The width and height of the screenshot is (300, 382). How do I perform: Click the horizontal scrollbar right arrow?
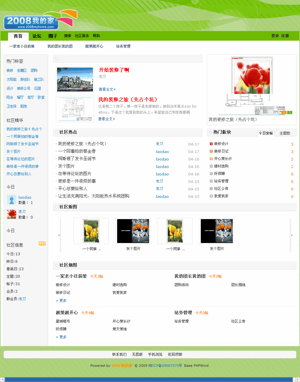click(297, 380)
